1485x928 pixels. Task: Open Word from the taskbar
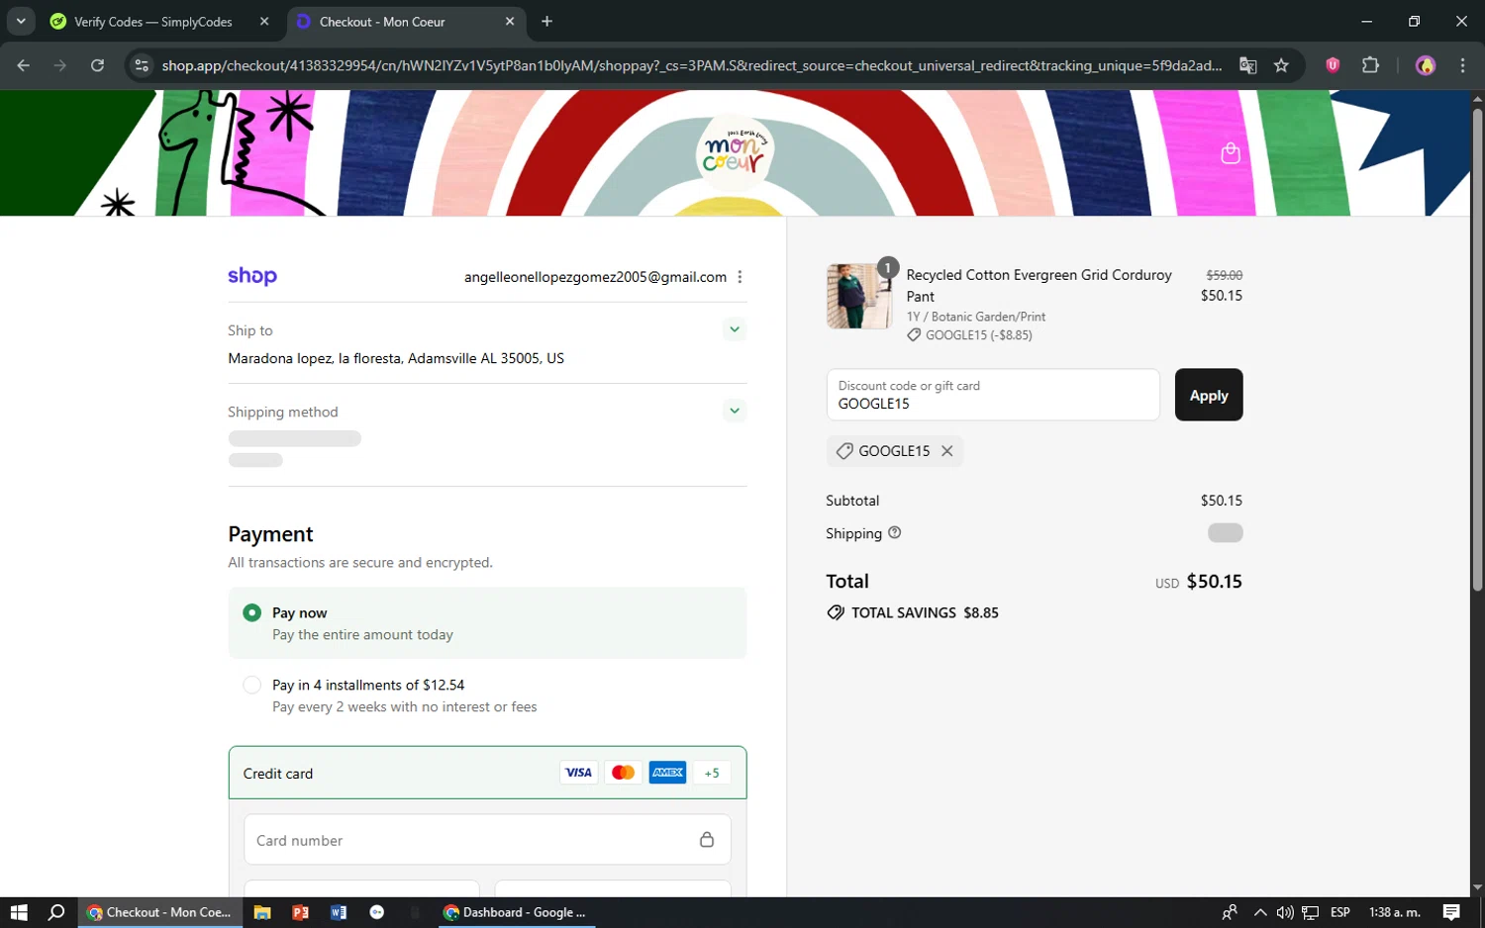tap(339, 912)
